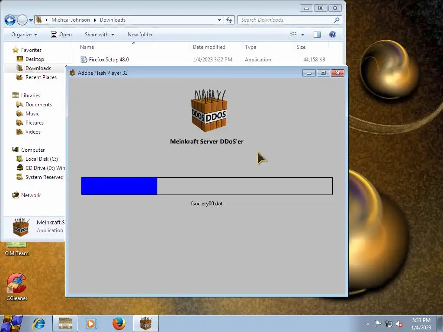
Task: Open C.M Team desktop shortcut
Action: pos(16,249)
